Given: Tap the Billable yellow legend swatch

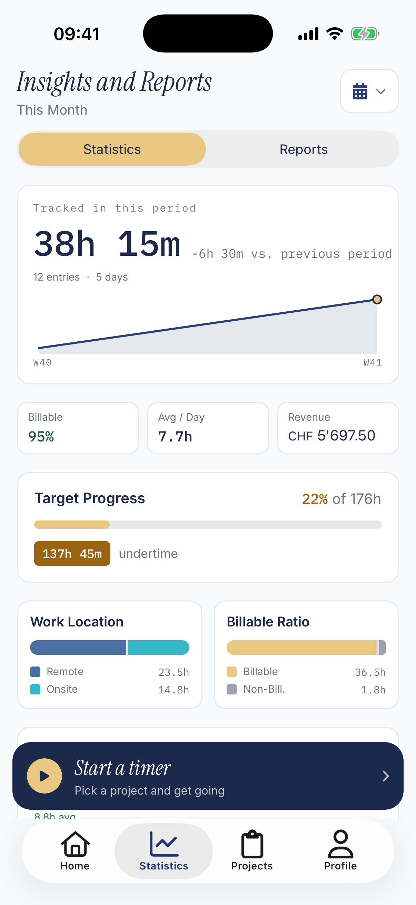Looking at the screenshot, I should (x=232, y=671).
